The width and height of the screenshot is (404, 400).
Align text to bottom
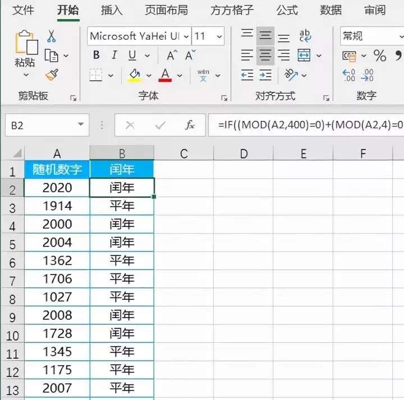[x=284, y=38]
